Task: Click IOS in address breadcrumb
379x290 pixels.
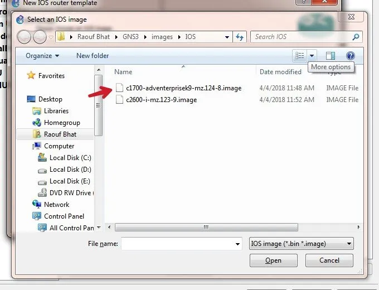Action: pos(191,37)
